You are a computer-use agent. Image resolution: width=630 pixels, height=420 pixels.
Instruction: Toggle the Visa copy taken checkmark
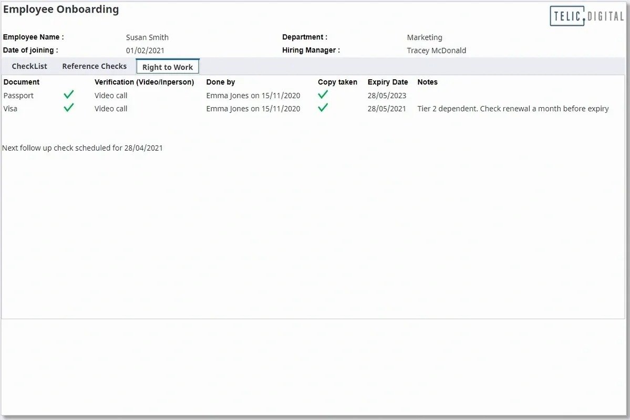[x=323, y=108]
